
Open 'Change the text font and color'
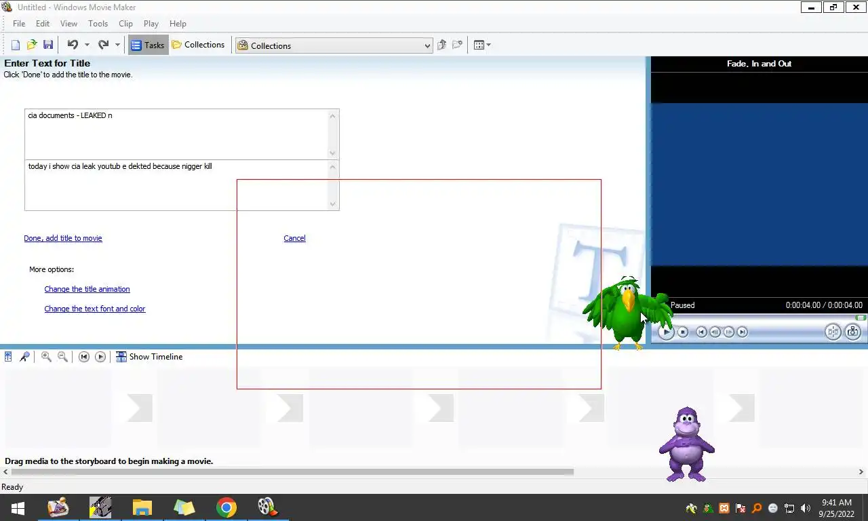point(95,309)
